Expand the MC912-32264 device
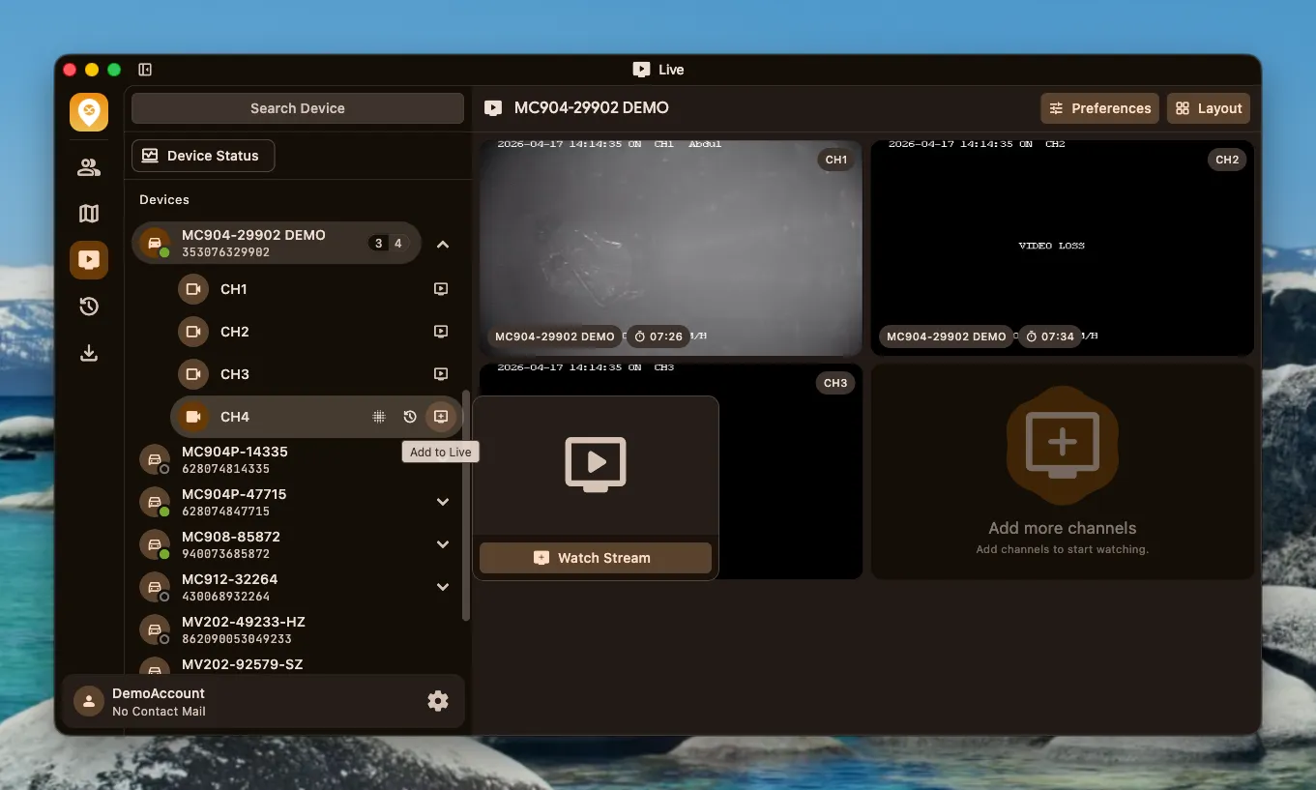 (x=443, y=587)
